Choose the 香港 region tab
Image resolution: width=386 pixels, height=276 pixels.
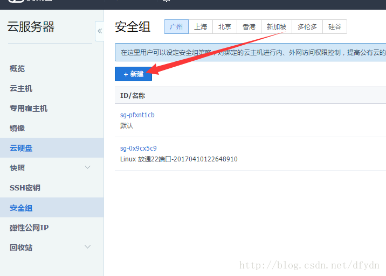[249, 27]
